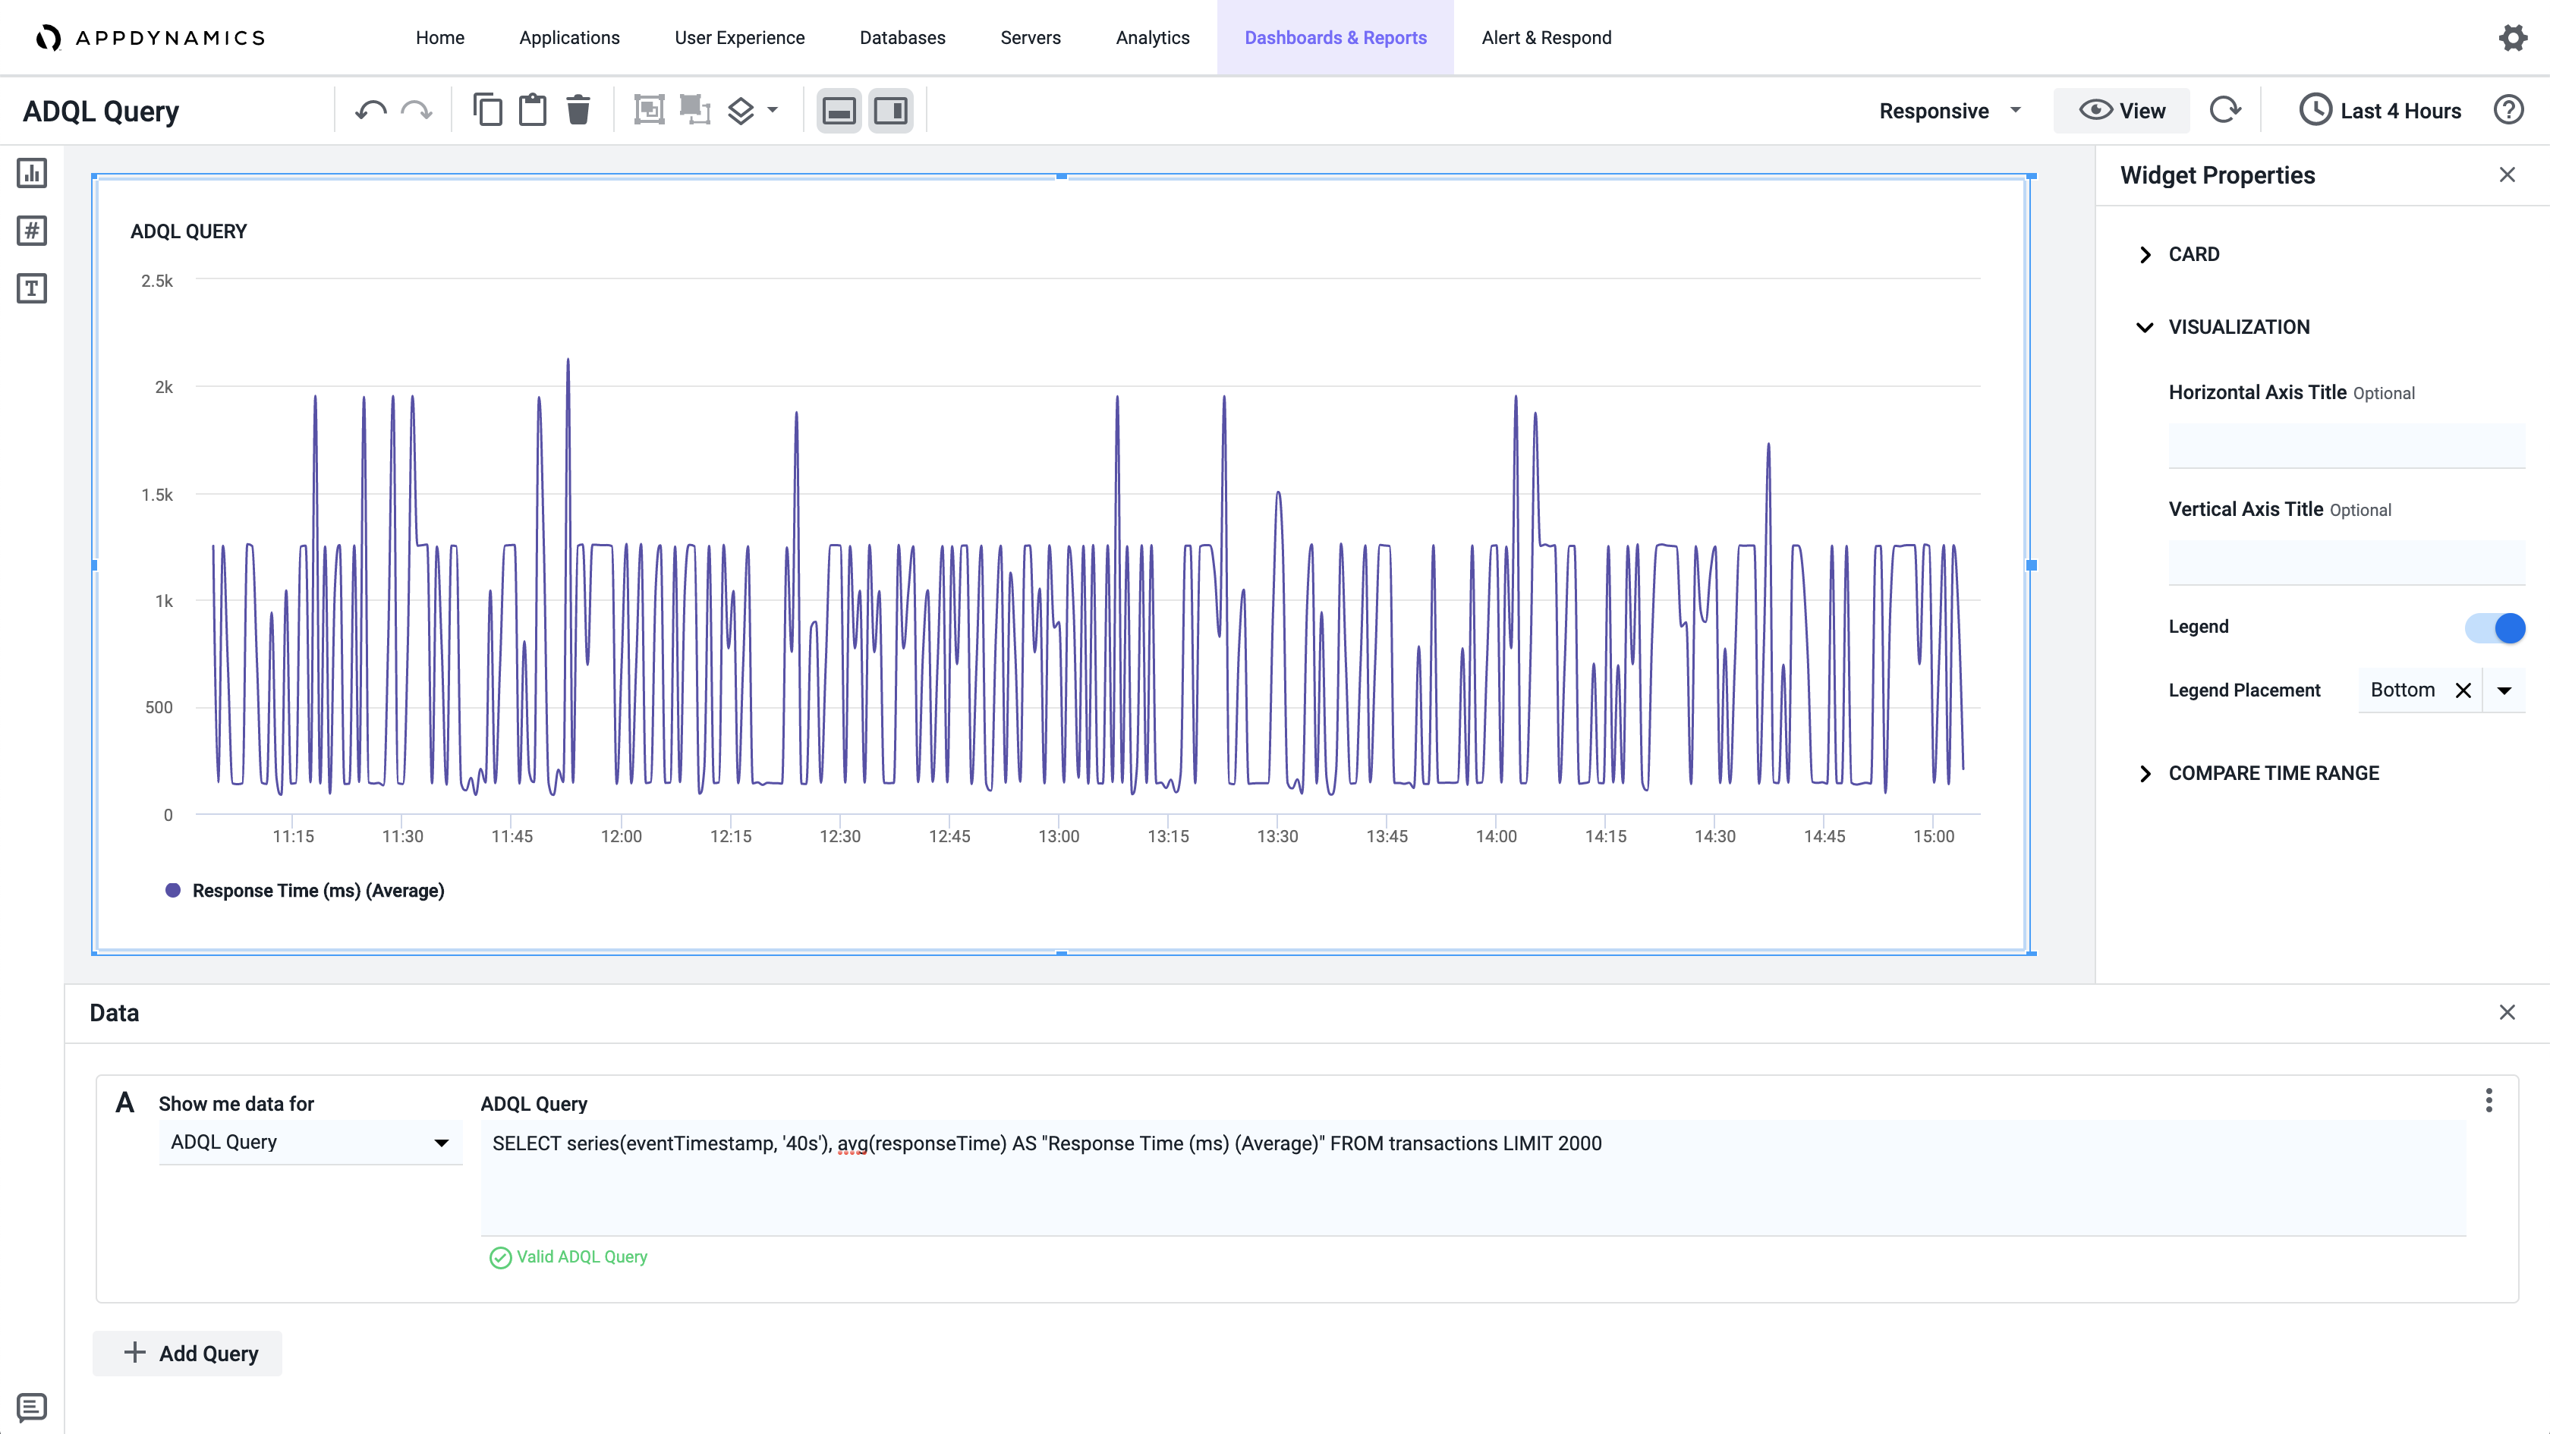2550x1434 pixels.
Task: Go to the Home tab
Action: coord(439,38)
